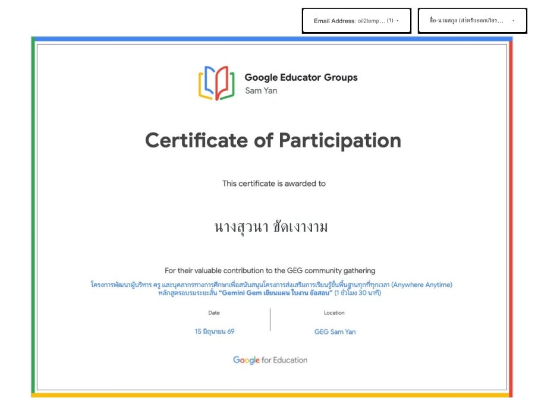Image resolution: width=535 pixels, height=401 pixels.
Task: Click the date value '15 มิถุนายน 69'
Action: (x=215, y=331)
